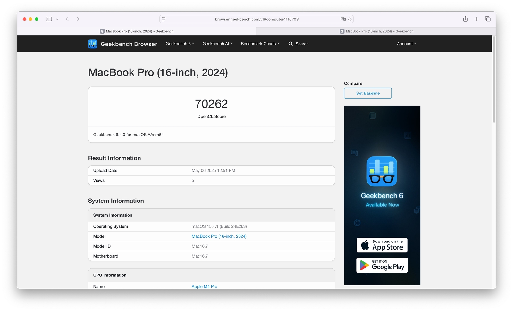This screenshot has width=513, height=311.
Task: Click the address bar URL field
Action: click(x=256, y=19)
